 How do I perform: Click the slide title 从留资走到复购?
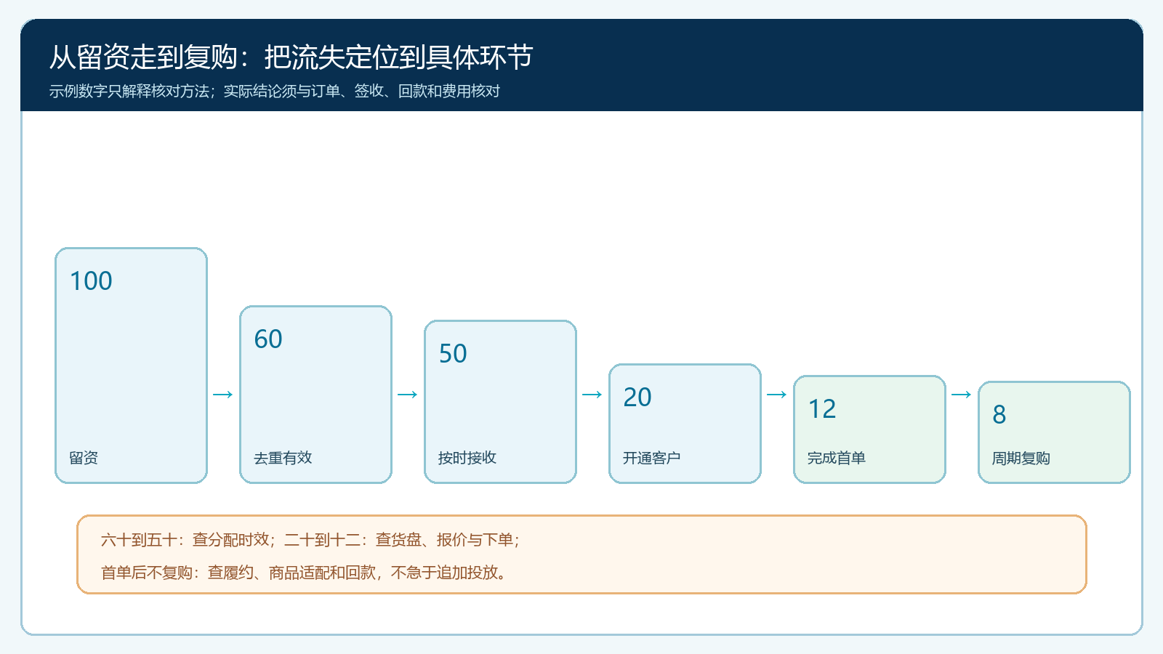[143, 57]
